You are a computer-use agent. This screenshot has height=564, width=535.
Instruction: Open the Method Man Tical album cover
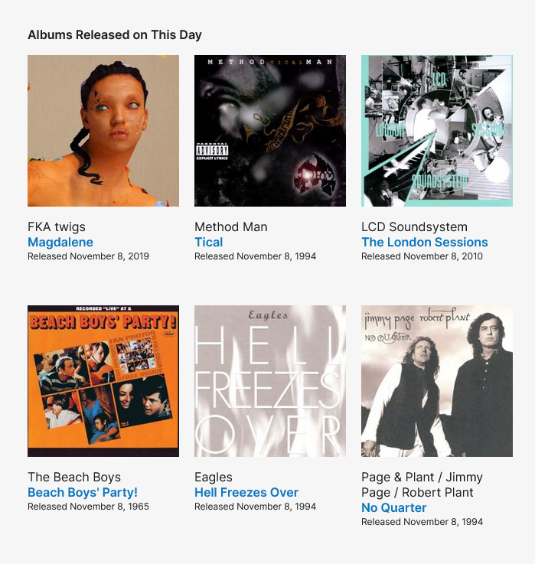tap(270, 131)
